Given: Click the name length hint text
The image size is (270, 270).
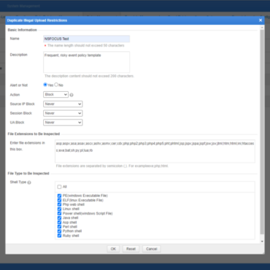Looking at the screenshot, I should pyautogui.click(x=86, y=45).
